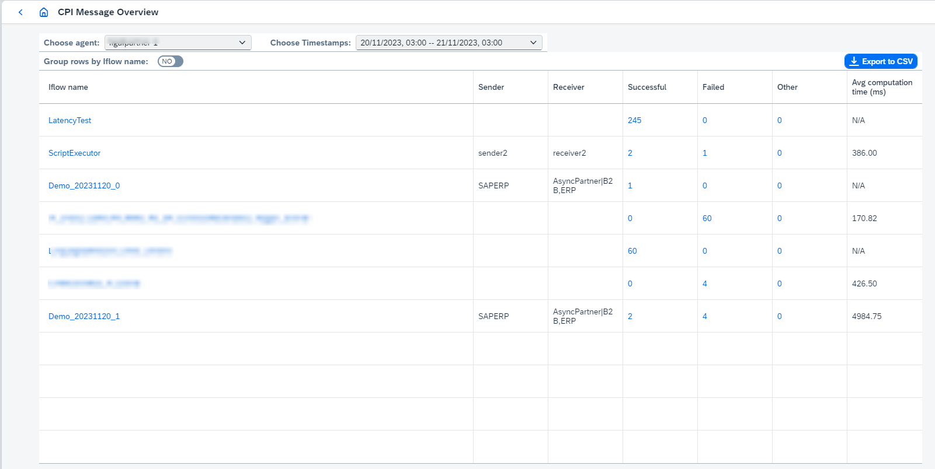
Task: Open the Choose Timestamps dropdown
Action: click(x=449, y=43)
